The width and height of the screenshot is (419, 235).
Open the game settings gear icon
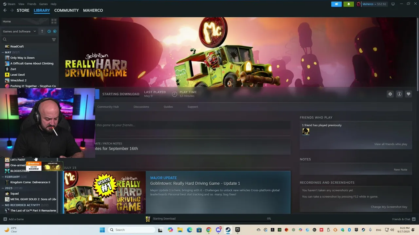point(390,94)
